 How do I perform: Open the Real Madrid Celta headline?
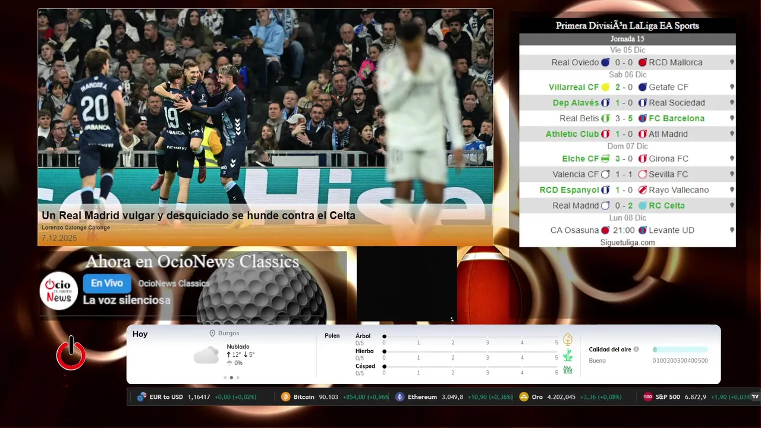tap(199, 216)
